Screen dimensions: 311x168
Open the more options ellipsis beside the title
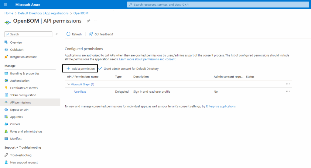(96, 21)
